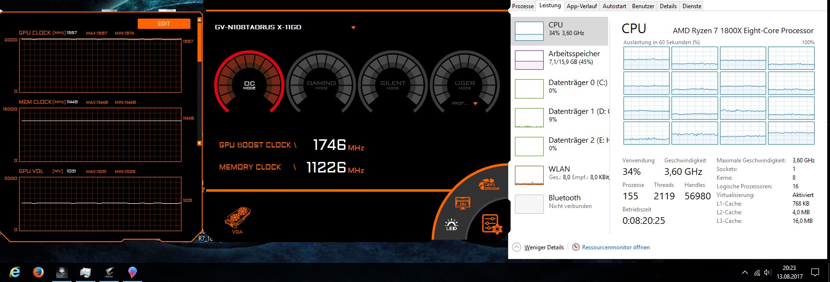Open Action Center notifications icon
The width and height of the screenshot is (830, 282).
click(x=815, y=272)
